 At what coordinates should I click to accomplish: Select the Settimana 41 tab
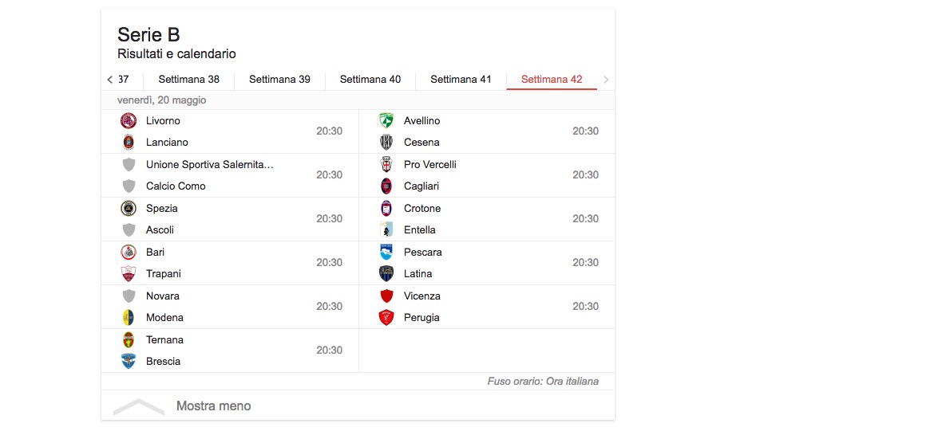point(461,80)
